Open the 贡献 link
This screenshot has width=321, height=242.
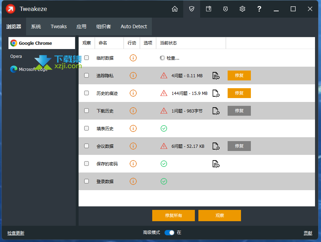308,233
